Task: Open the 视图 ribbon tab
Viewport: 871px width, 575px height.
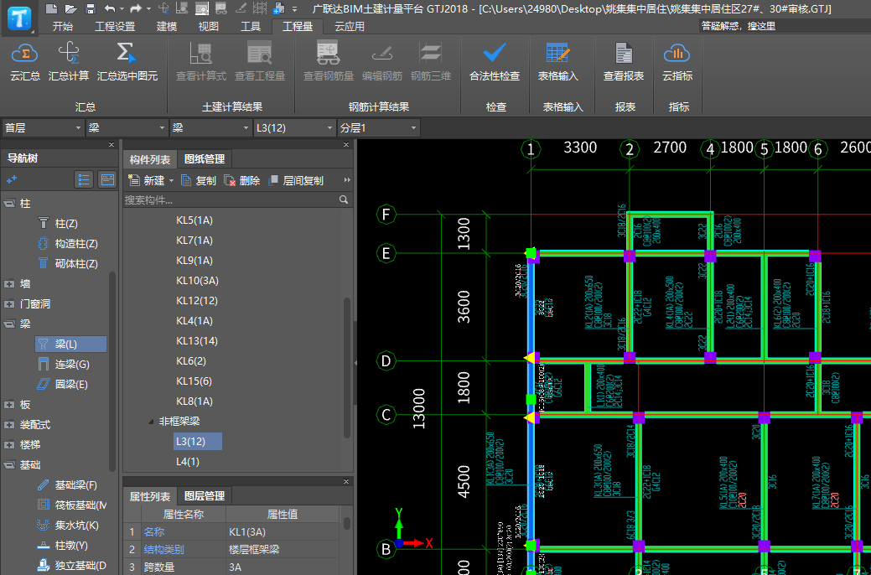Action: click(208, 26)
